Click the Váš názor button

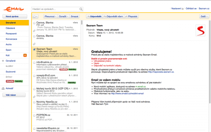point(14,95)
